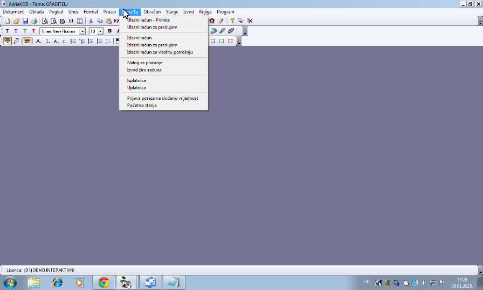This screenshot has width=483, height=290.
Task: Toggle bold formatting
Action: [109, 31]
